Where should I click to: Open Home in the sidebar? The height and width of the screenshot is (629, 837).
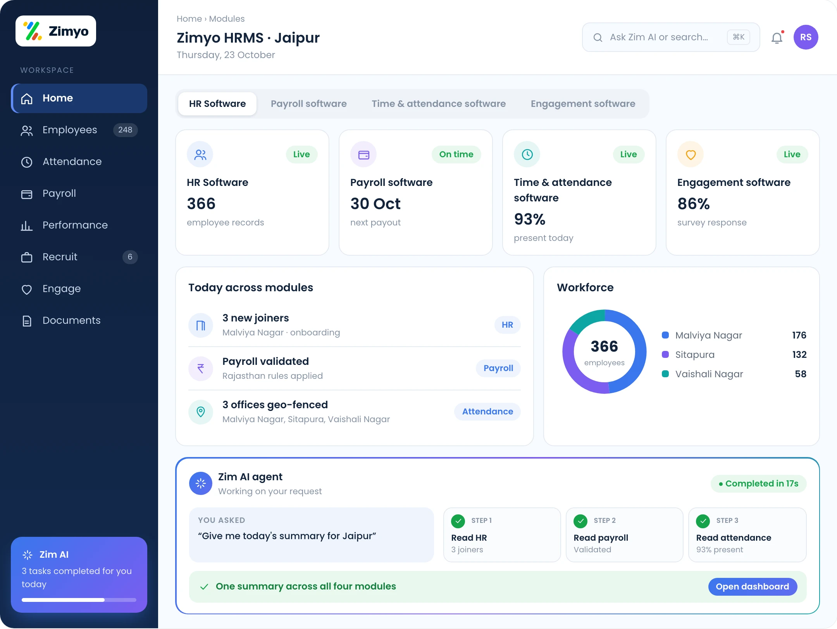[x=79, y=98]
